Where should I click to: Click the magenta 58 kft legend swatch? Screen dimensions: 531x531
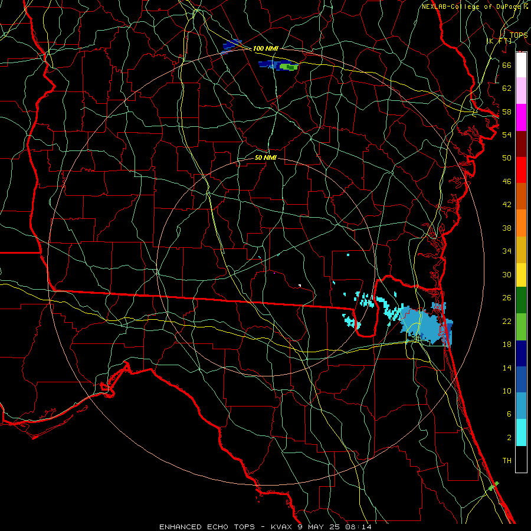click(521, 117)
